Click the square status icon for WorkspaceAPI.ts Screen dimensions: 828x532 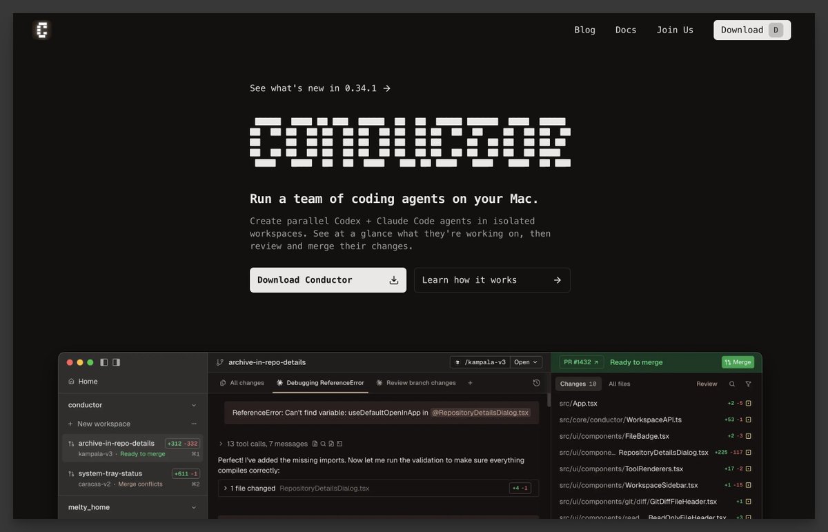(x=748, y=420)
